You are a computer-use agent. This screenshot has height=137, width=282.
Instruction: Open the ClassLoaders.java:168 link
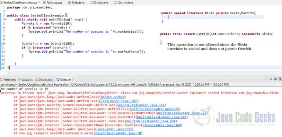click(x=162, y=125)
